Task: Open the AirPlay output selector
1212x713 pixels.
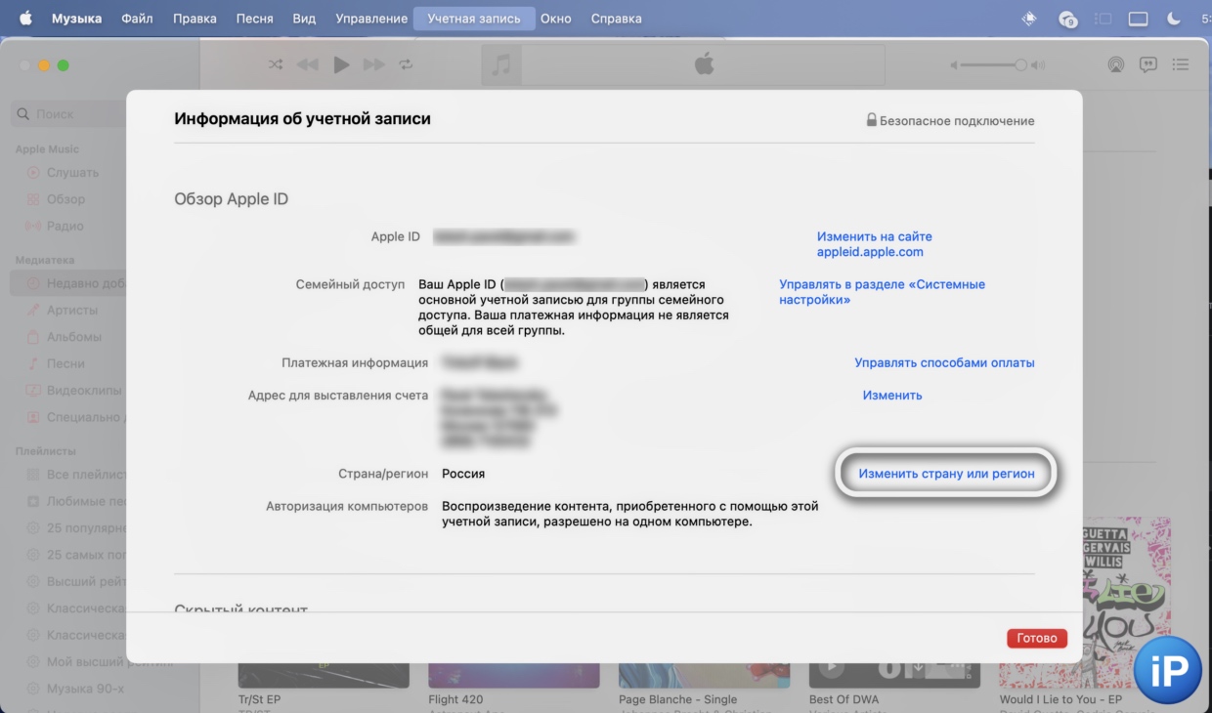Action: 1115,64
